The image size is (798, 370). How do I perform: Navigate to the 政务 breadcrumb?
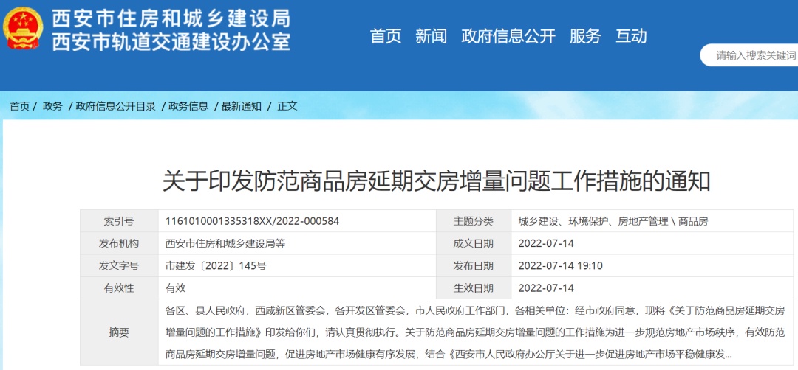pos(52,106)
